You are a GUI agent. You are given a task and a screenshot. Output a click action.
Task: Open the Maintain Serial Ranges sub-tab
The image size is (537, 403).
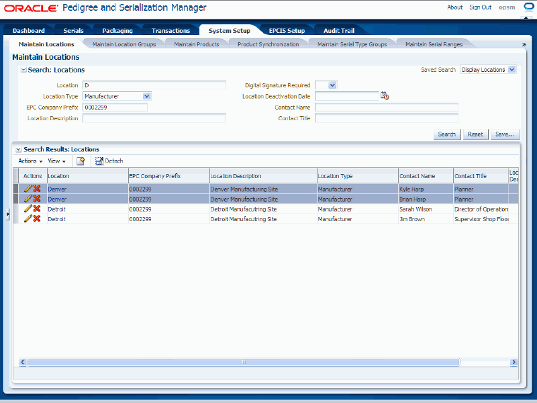pos(434,44)
